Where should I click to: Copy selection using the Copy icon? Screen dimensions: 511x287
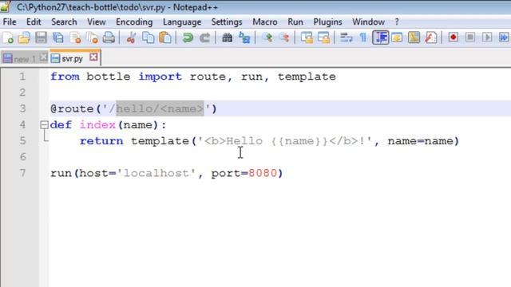[149, 37]
